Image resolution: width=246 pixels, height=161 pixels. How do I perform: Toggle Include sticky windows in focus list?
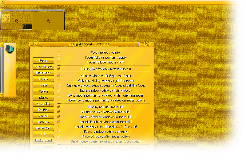coord(59,112)
